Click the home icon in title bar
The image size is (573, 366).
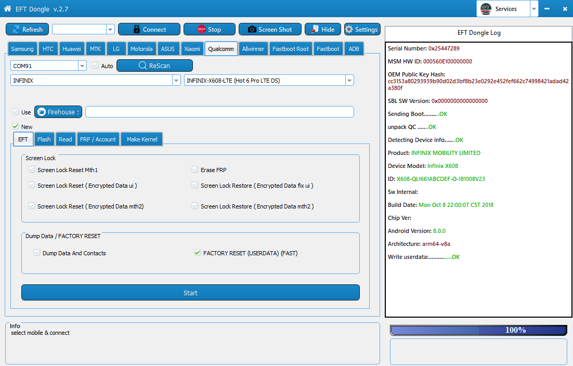pyautogui.click(x=7, y=9)
